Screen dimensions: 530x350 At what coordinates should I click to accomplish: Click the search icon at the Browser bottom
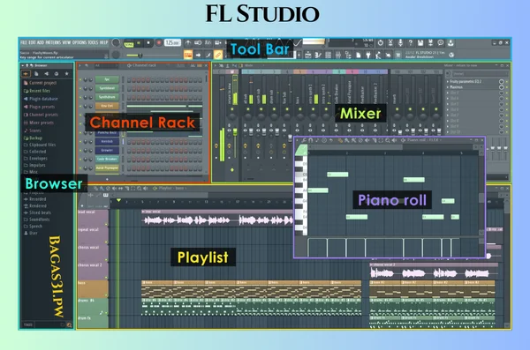[x=69, y=325]
